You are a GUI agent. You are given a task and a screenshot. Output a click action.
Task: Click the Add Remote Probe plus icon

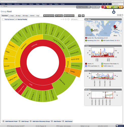click(x=4, y=121)
